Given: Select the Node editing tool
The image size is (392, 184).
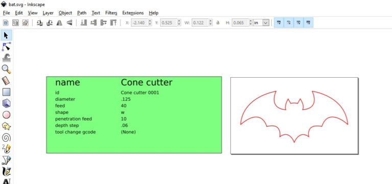Looking at the screenshot, I should pos(6,47).
